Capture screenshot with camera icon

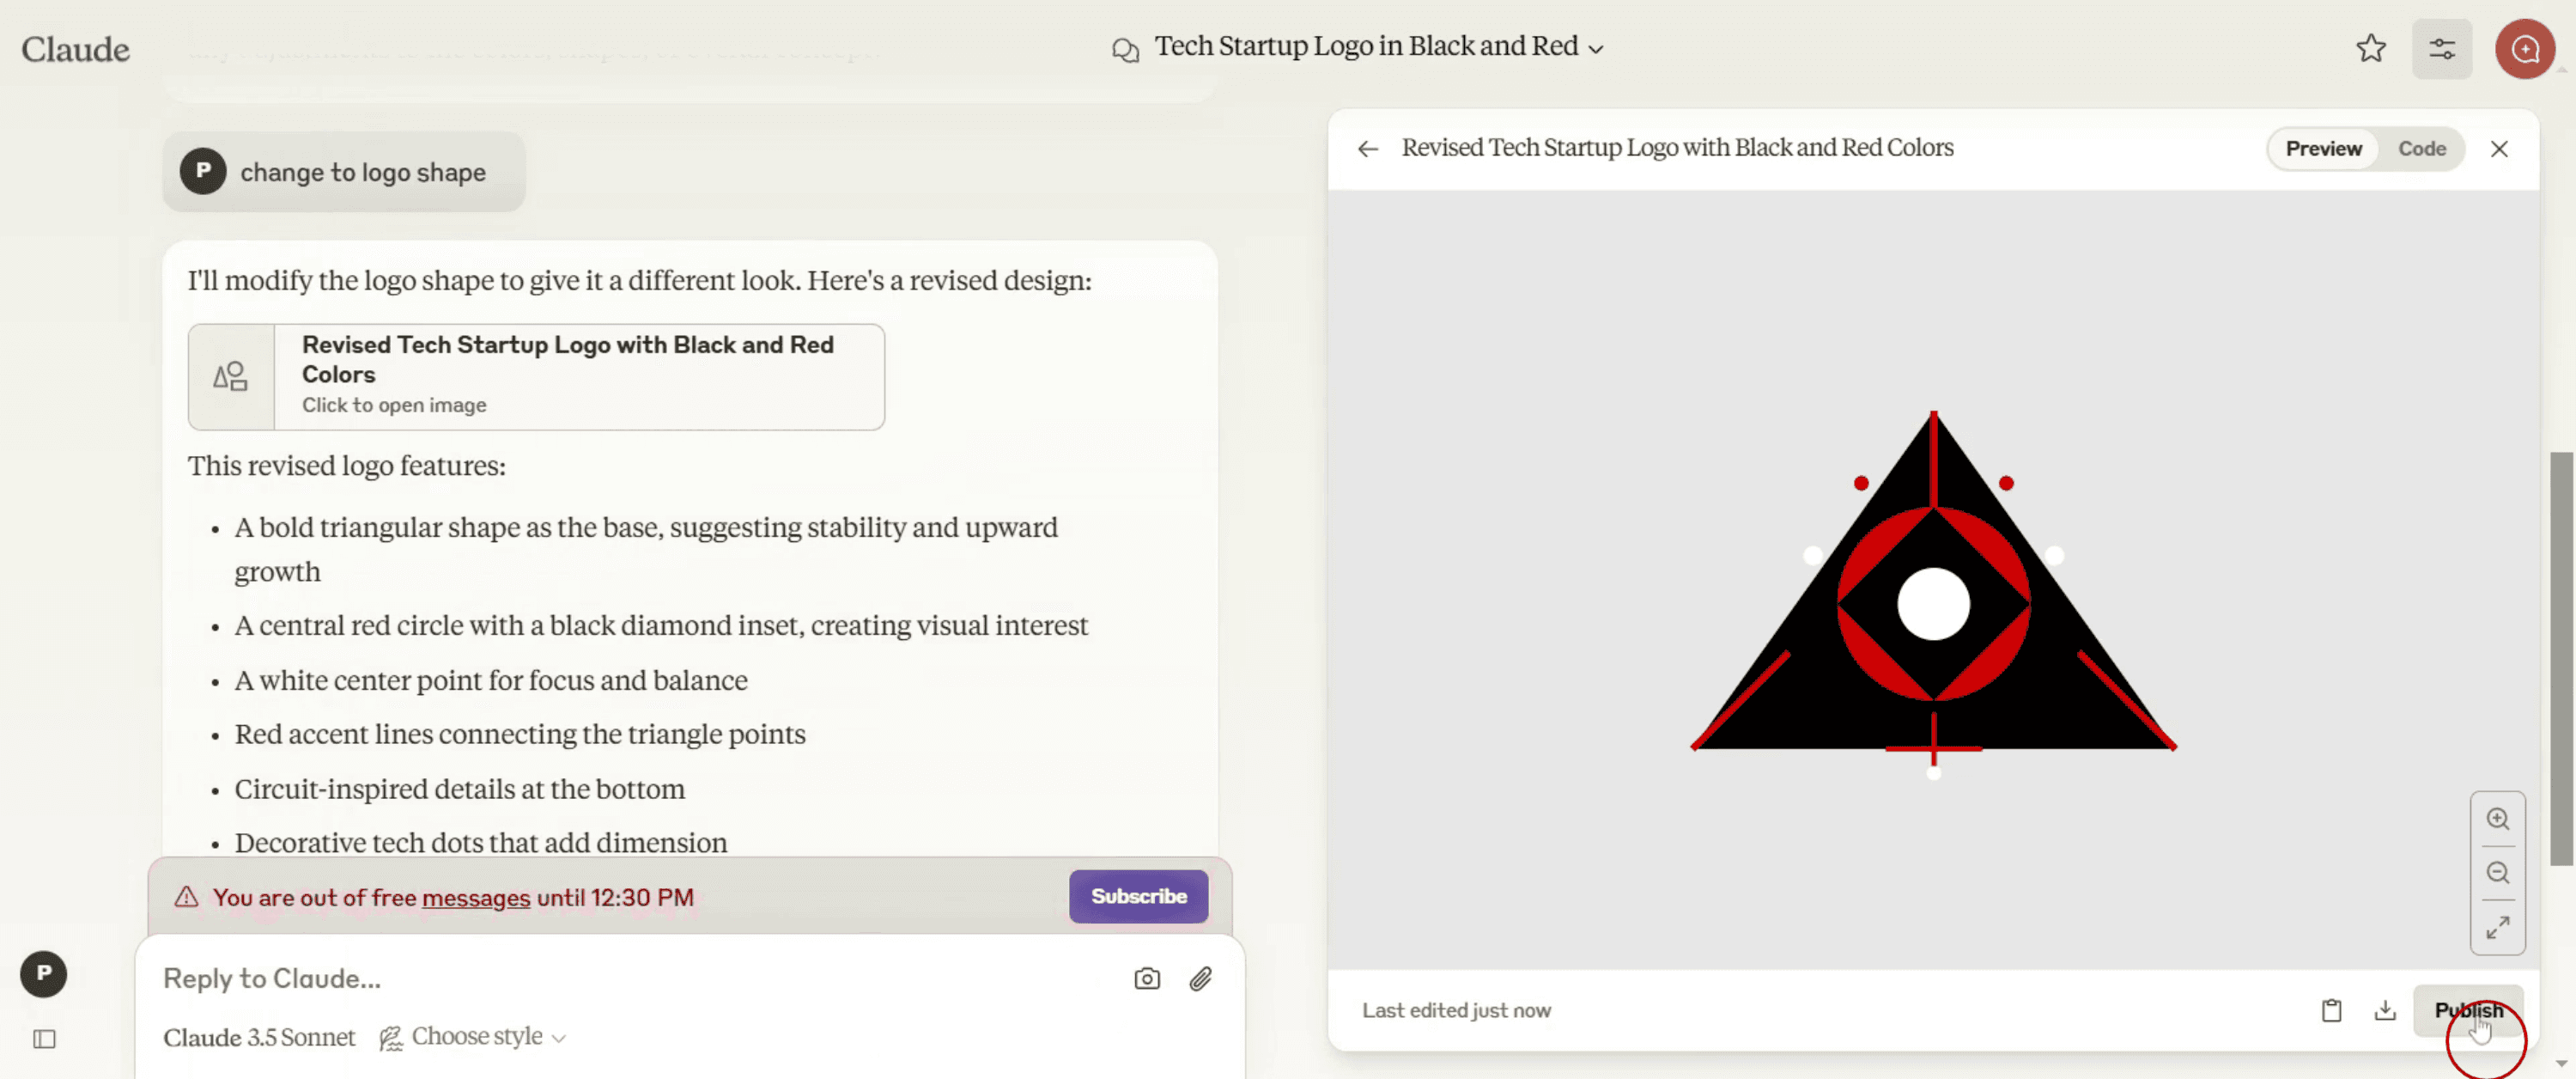pos(1147,978)
